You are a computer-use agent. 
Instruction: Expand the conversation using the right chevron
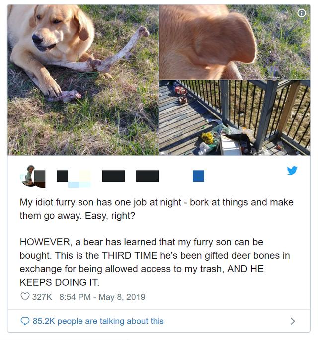pyautogui.click(x=293, y=321)
